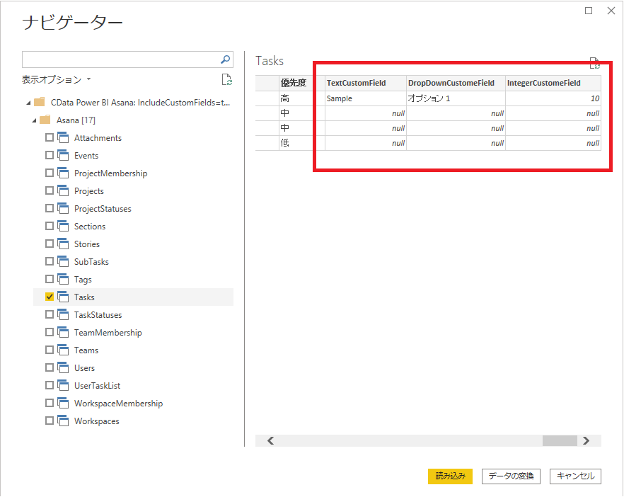Click the Sample cell
The height and width of the screenshot is (497, 624).
click(x=366, y=98)
